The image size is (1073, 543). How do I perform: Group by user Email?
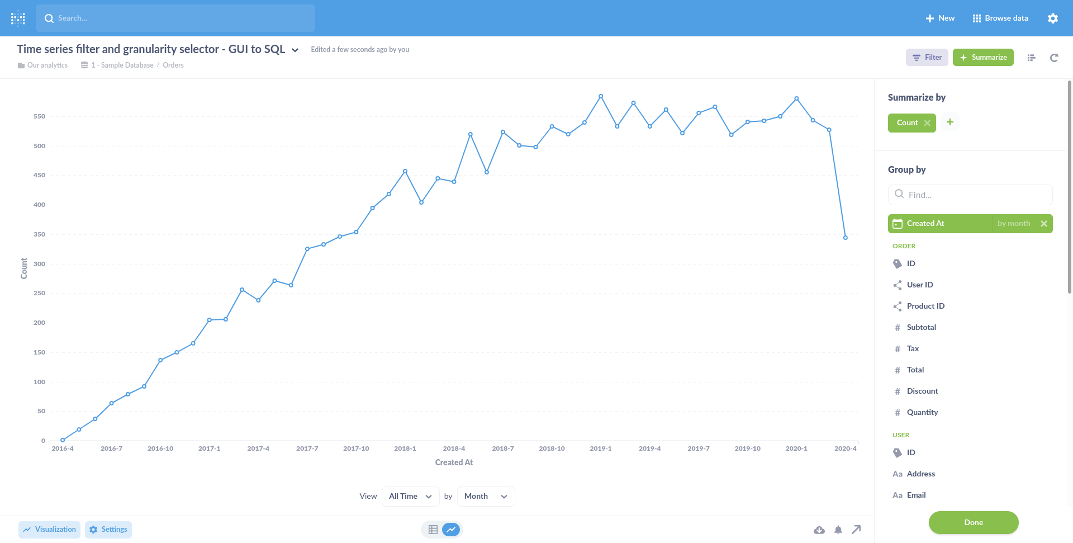[970, 495]
